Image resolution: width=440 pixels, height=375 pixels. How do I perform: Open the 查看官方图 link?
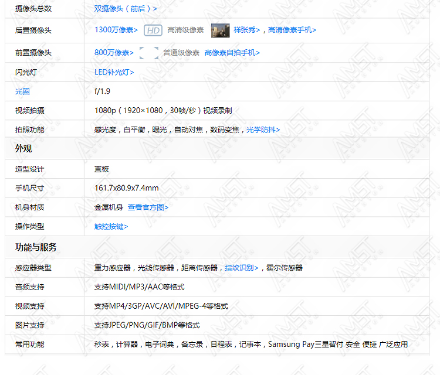coord(148,207)
